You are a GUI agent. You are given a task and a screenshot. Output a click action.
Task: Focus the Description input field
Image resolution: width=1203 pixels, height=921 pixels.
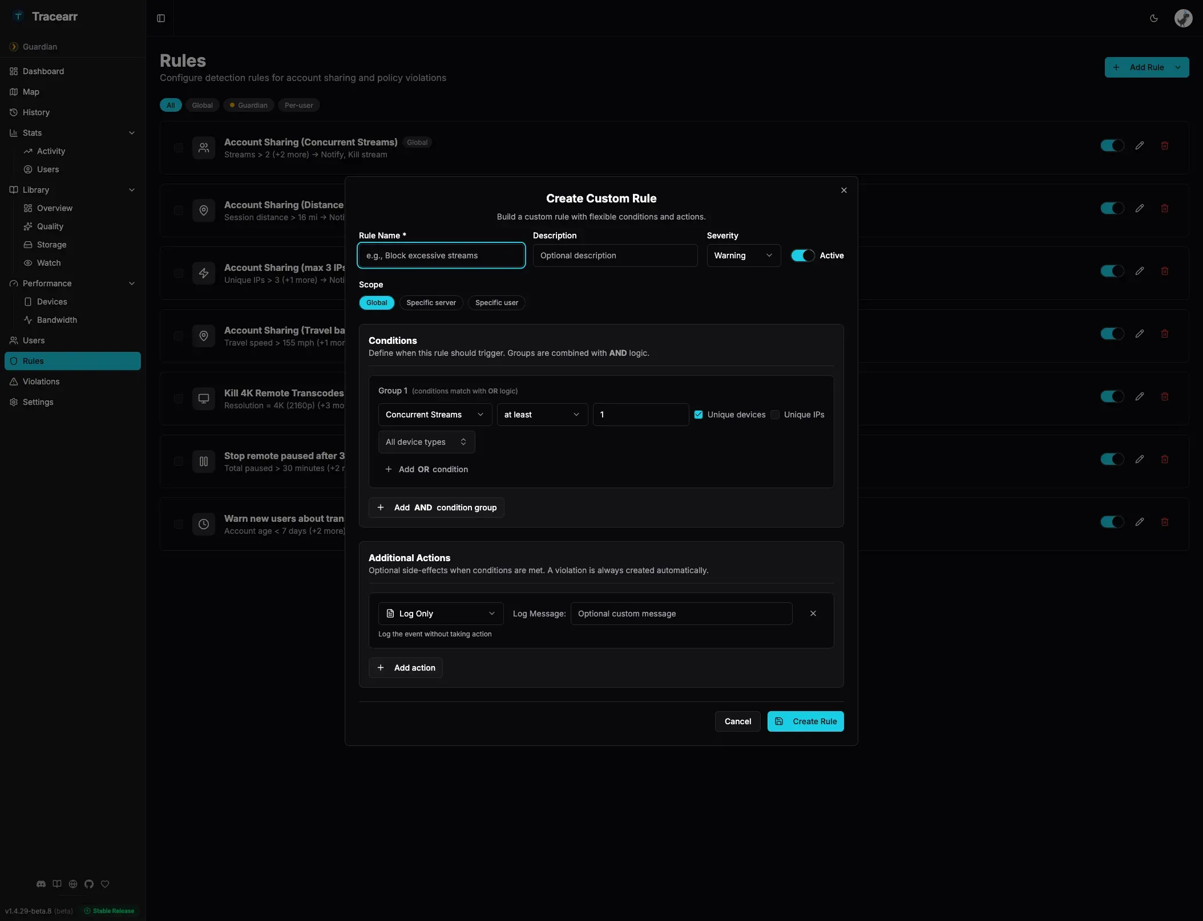615,255
